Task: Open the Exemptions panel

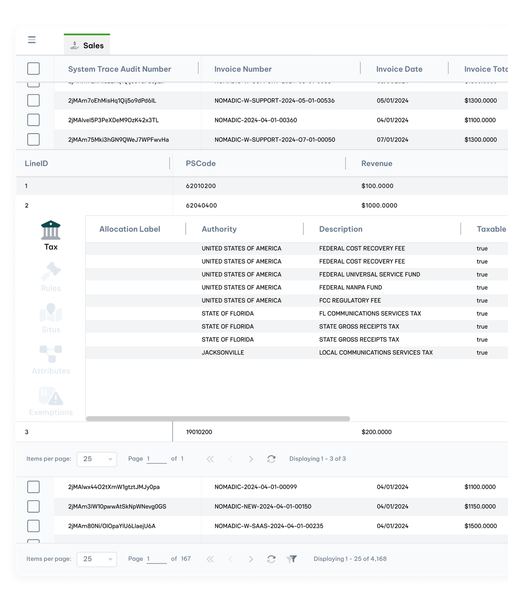Action: pos(50,399)
